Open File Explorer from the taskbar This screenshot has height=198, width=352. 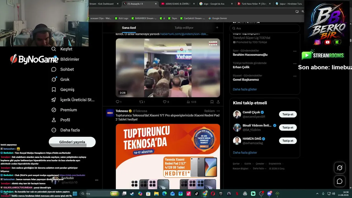pos(156,194)
